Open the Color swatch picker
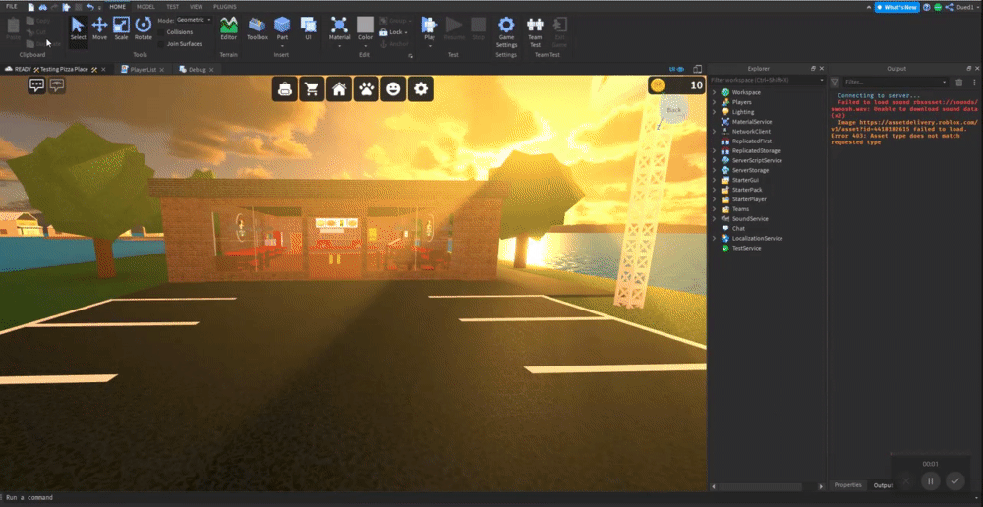The height and width of the screenshot is (507, 983). [x=365, y=26]
